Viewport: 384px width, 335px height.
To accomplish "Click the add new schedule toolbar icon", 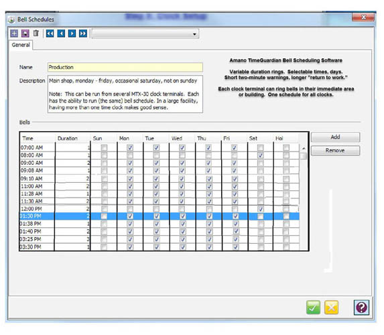I will point(14,33).
